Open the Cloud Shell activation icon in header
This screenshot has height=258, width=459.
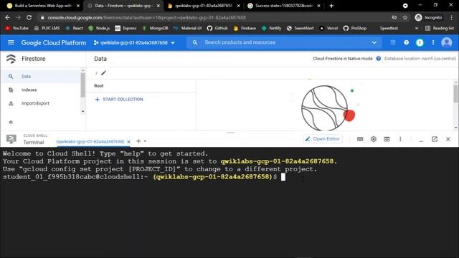(x=393, y=43)
